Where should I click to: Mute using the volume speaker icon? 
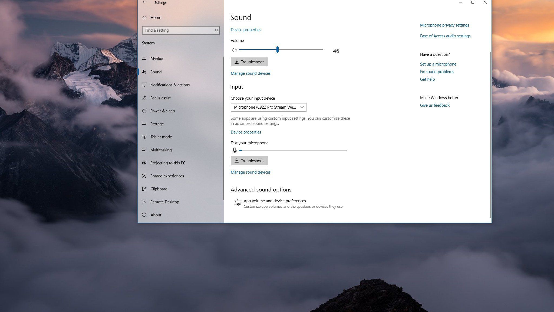[x=234, y=50]
